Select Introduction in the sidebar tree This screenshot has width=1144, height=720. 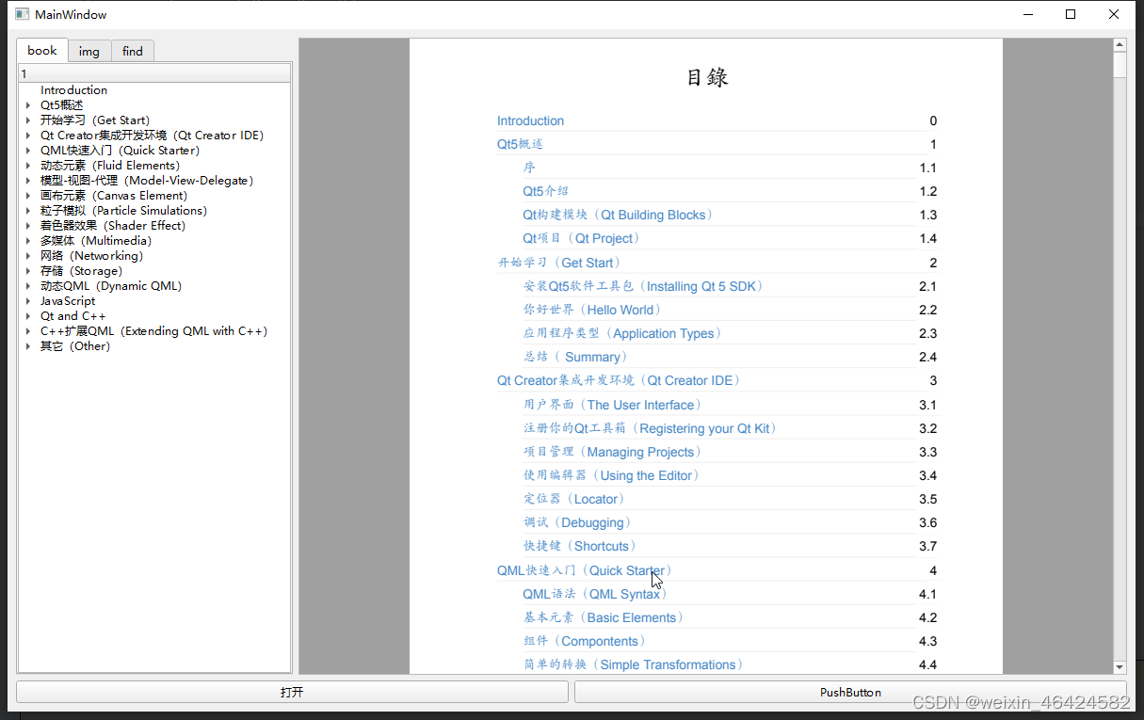(x=73, y=89)
